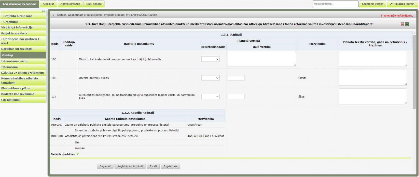Open Finansēšanas plāns in the sidebar

16,88
